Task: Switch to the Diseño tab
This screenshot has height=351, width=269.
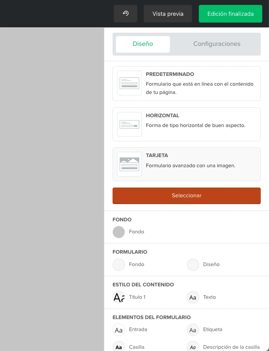Action: click(x=143, y=44)
